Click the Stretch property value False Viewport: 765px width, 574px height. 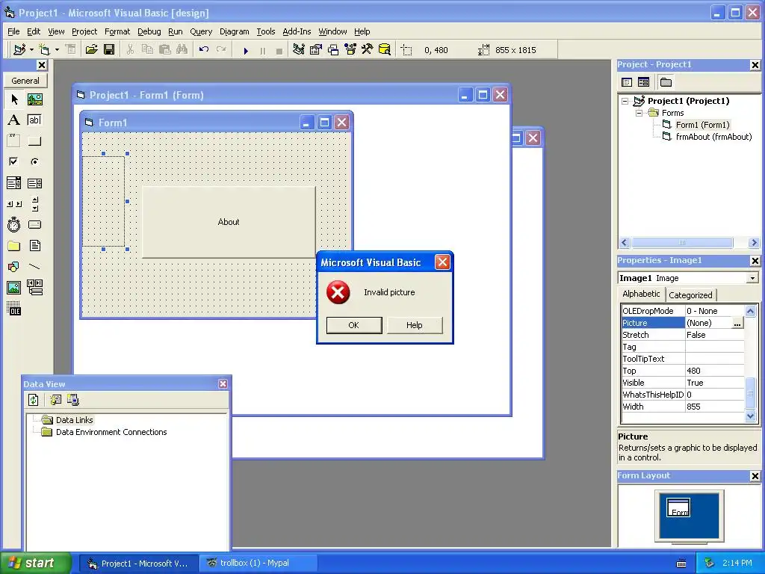click(x=714, y=335)
